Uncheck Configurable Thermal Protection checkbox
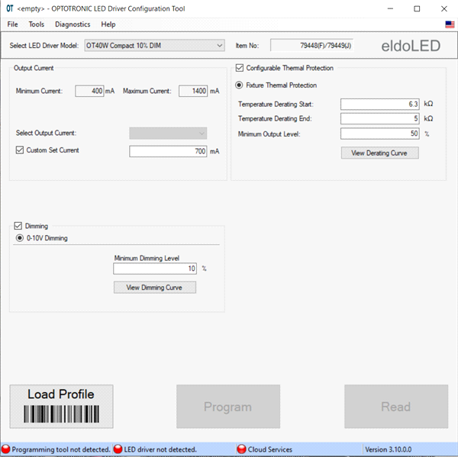This screenshot has width=458, height=457. [x=240, y=68]
